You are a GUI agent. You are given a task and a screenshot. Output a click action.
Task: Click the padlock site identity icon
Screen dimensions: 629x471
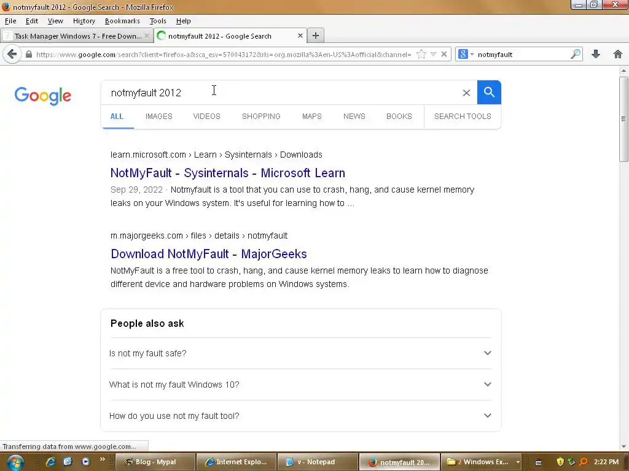pyautogui.click(x=28, y=54)
